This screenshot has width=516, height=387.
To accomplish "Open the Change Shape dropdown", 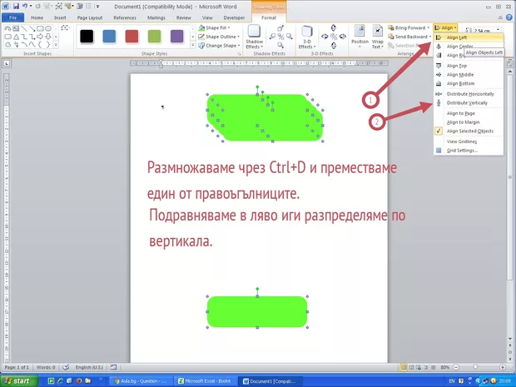I will 219,46.
